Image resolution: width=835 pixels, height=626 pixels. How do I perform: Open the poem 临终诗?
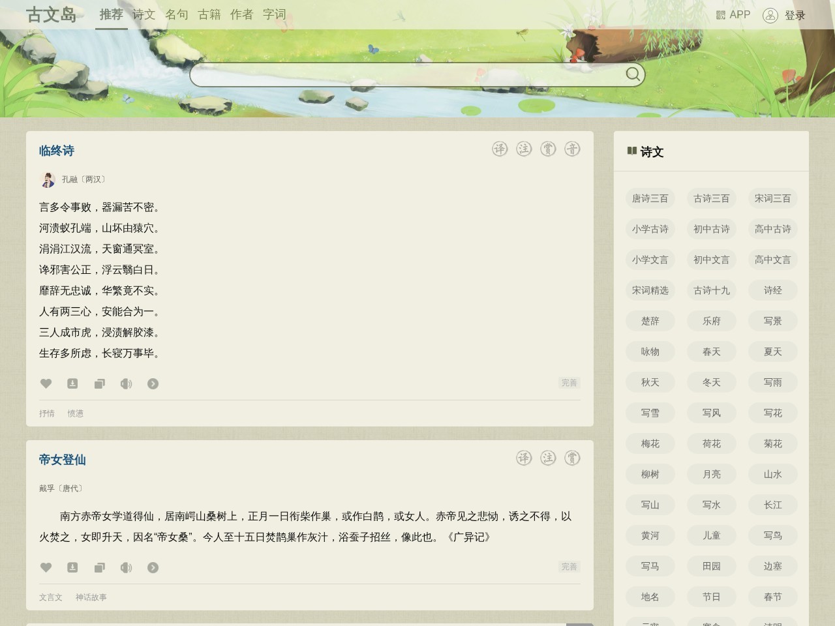(x=55, y=150)
